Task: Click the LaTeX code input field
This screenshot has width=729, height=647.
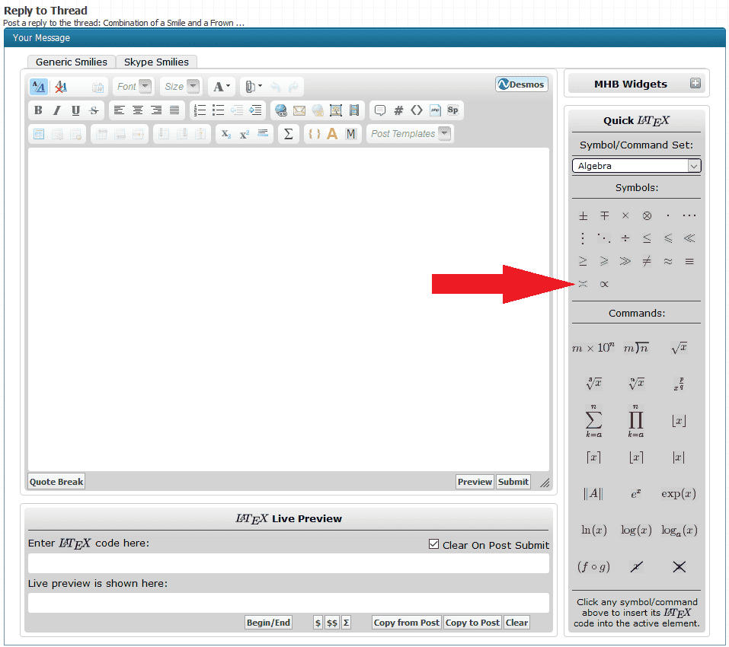Action: point(288,563)
